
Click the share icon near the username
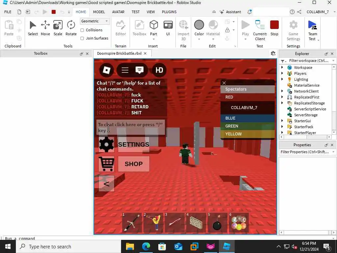[299, 12]
